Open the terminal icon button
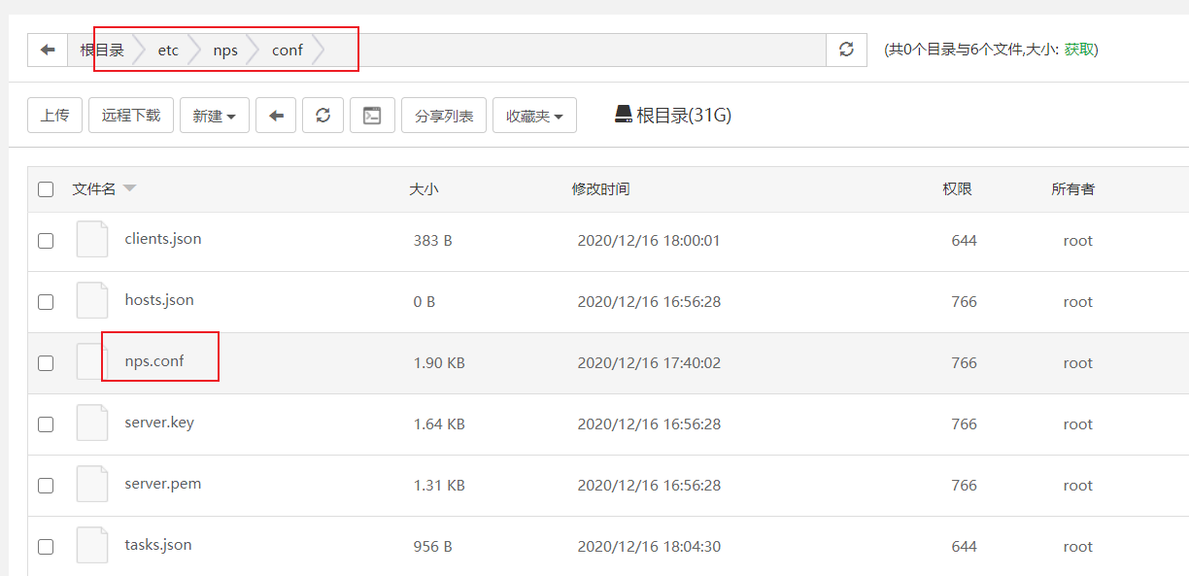The image size is (1189, 576). point(372,116)
